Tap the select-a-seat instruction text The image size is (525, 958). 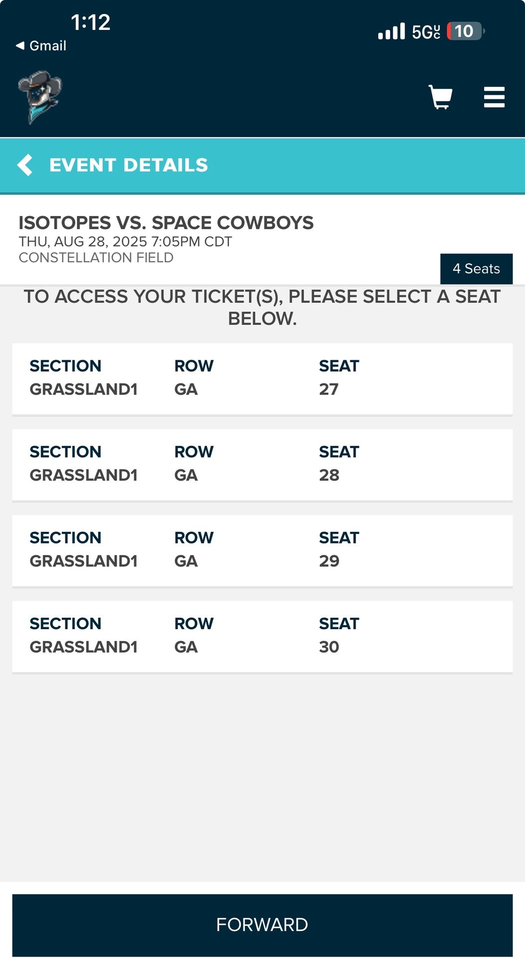[x=262, y=307]
